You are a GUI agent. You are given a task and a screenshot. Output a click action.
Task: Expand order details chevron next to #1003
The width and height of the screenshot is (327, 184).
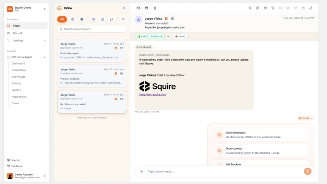tap(168, 36)
